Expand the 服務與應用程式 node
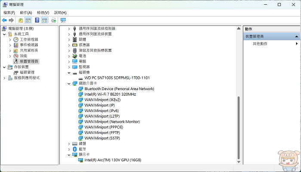The image size is (301, 172). coord(4,78)
